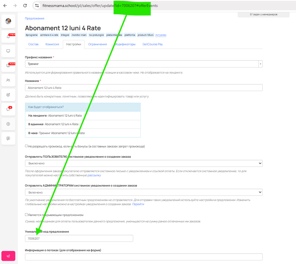
Task: Click the browser address bar URL
Action: point(100,6)
